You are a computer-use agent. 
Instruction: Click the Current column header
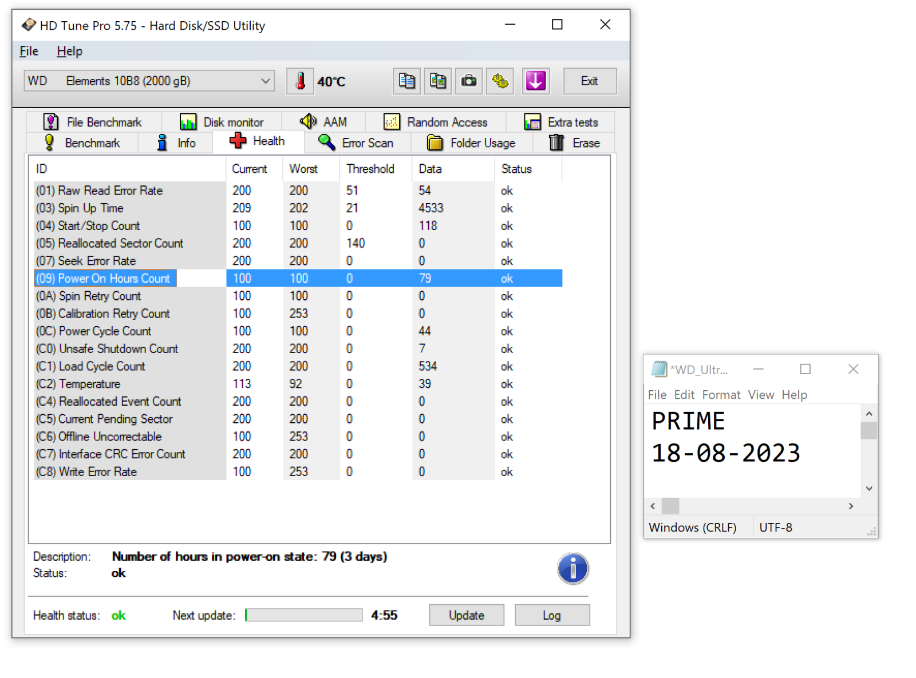click(x=254, y=169)
